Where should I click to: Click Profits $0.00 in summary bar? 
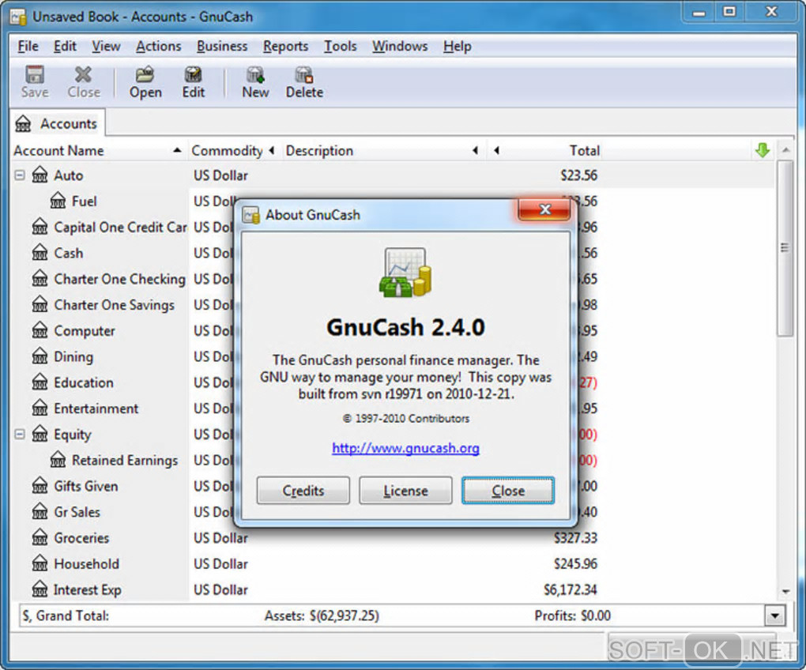tap(573, 615)
